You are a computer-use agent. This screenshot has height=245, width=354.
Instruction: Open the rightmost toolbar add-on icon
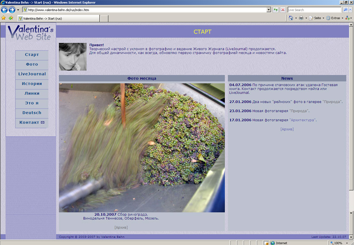(x=347, y=18)
